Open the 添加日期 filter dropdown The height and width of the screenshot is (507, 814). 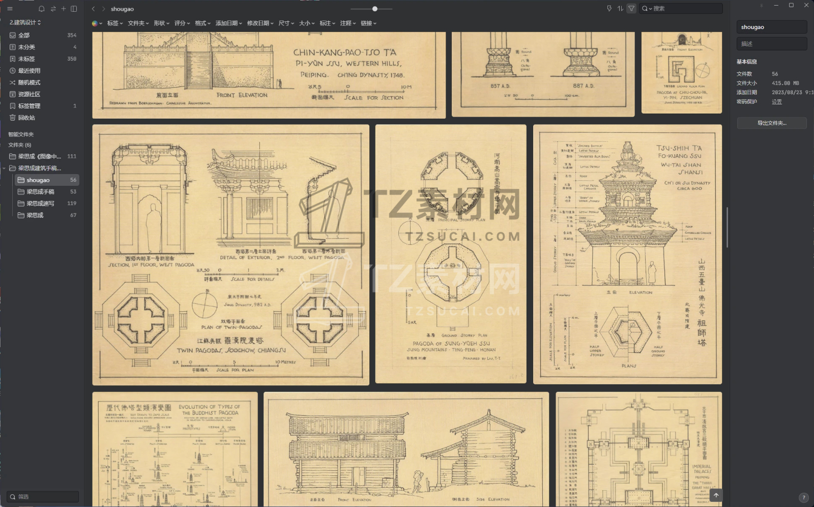click(x=229, y=23)
